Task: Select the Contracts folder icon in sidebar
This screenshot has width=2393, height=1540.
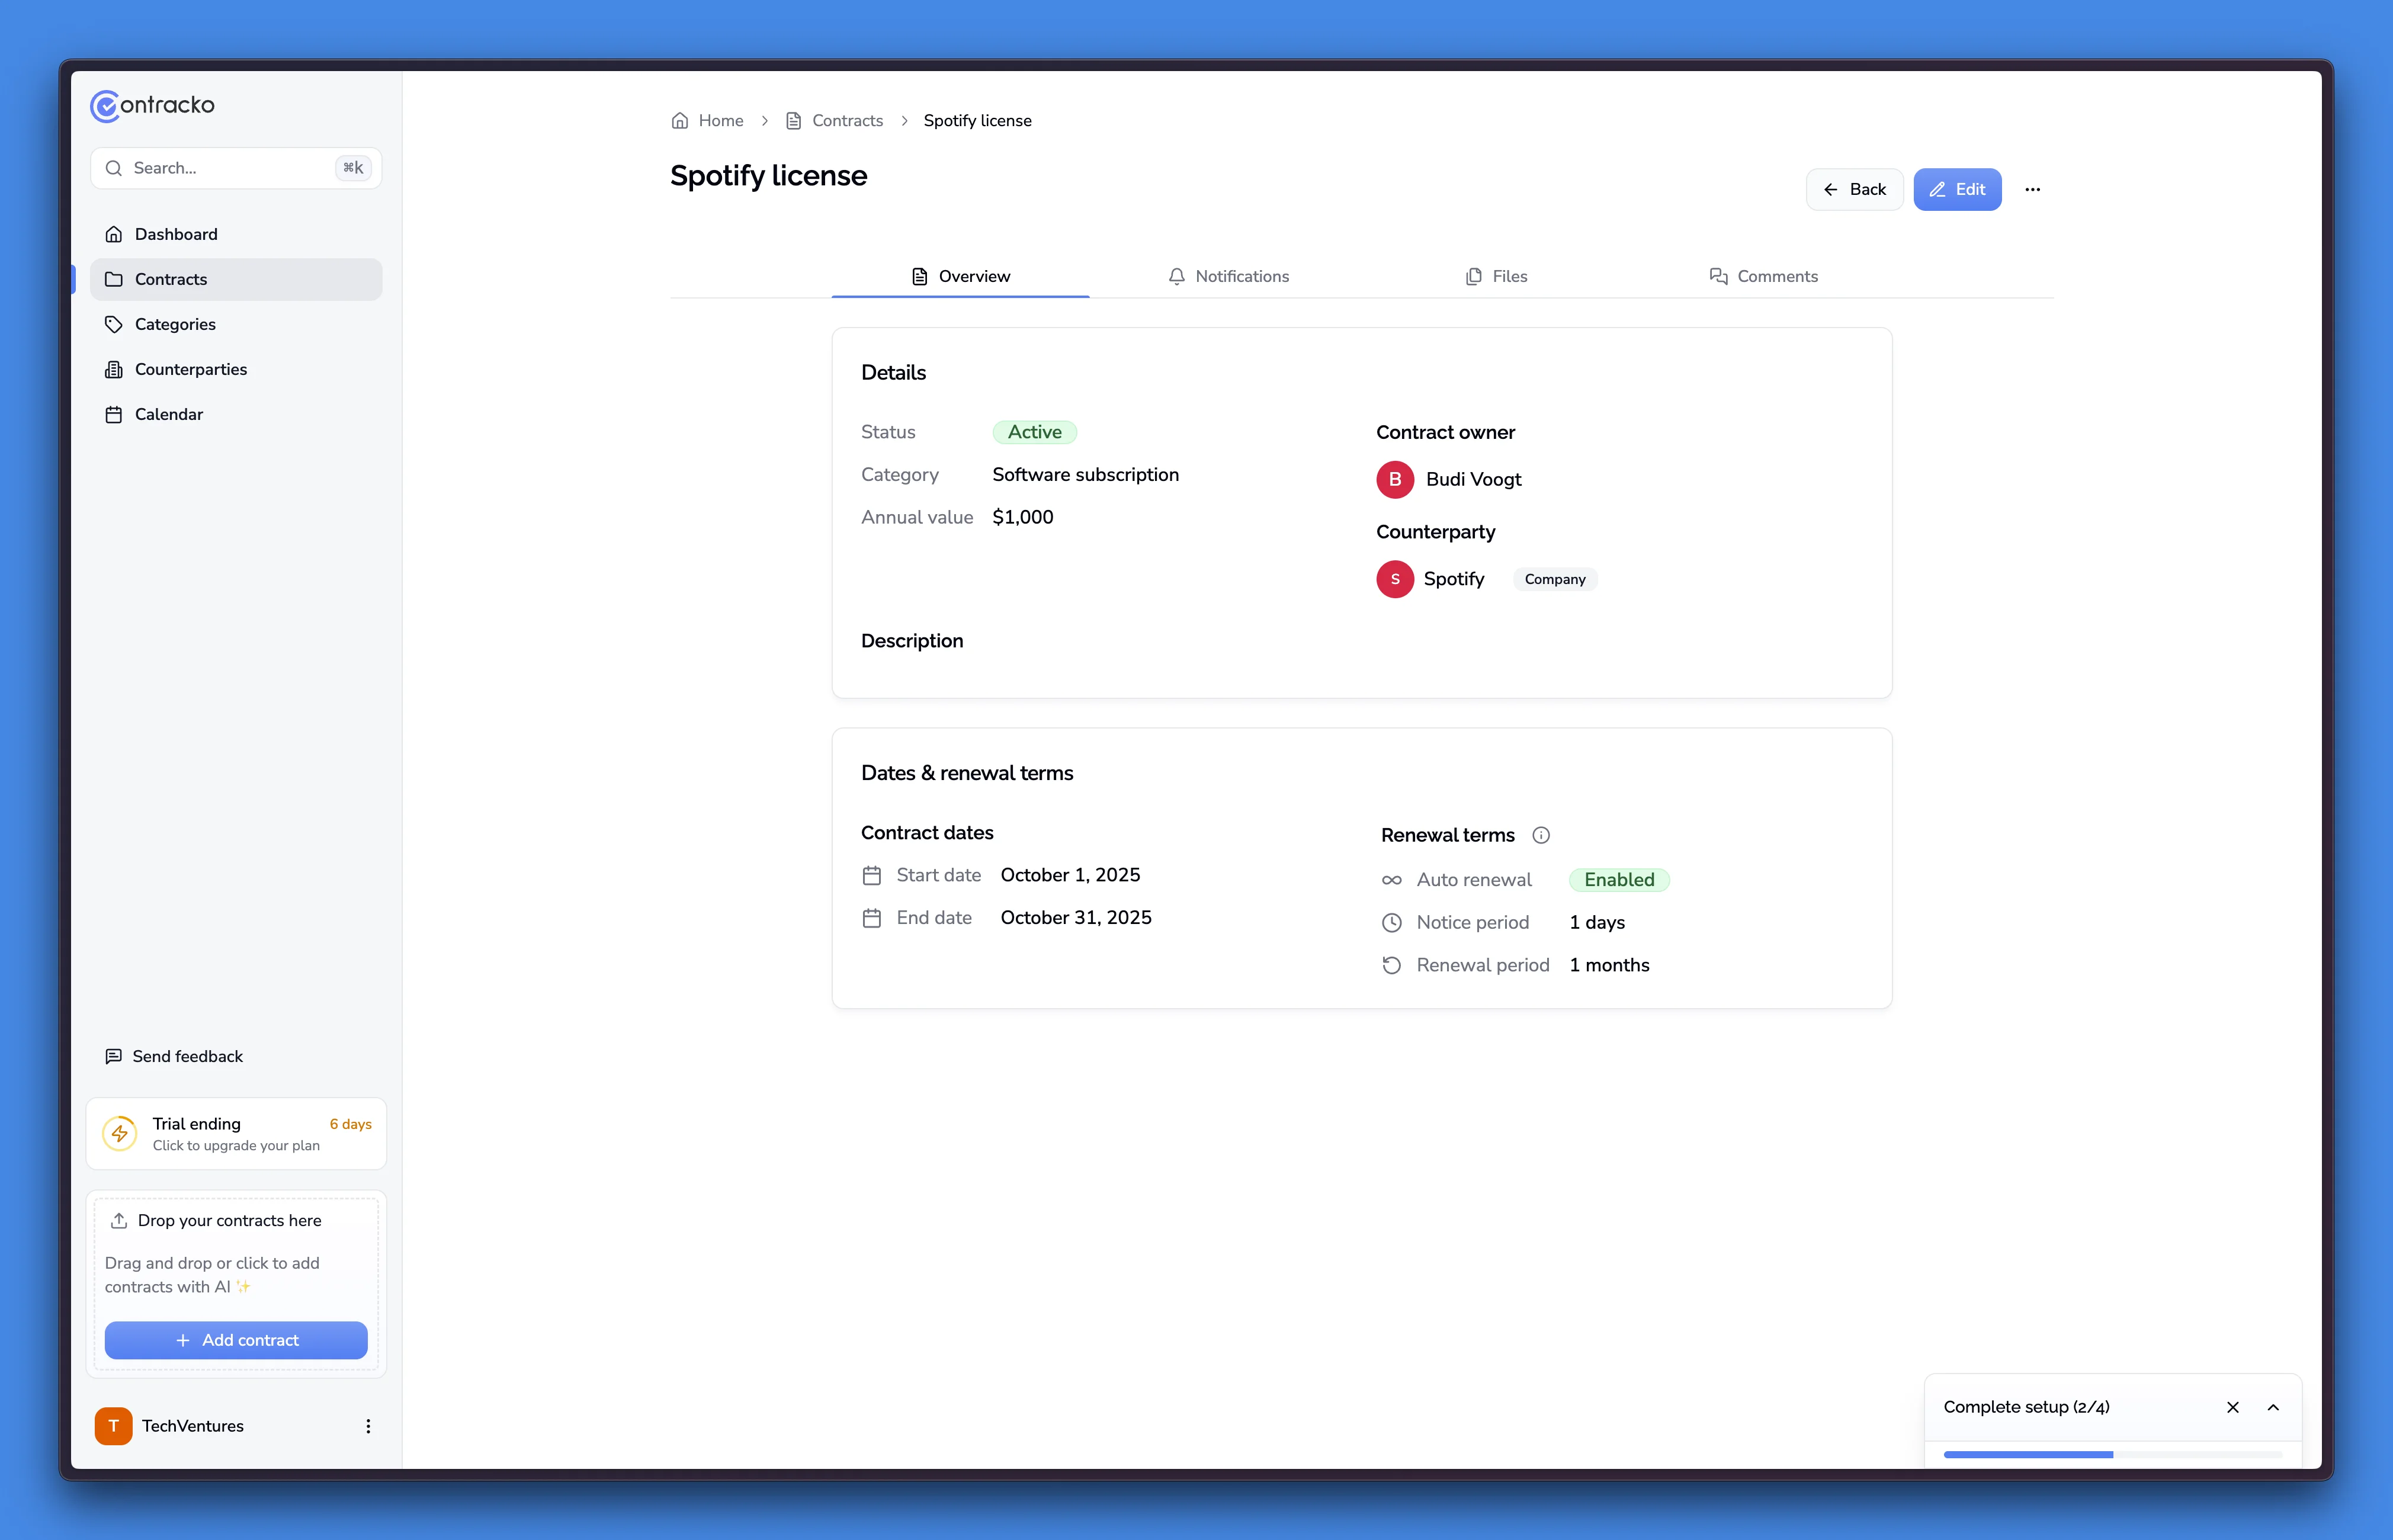Action: click(114, 279)
